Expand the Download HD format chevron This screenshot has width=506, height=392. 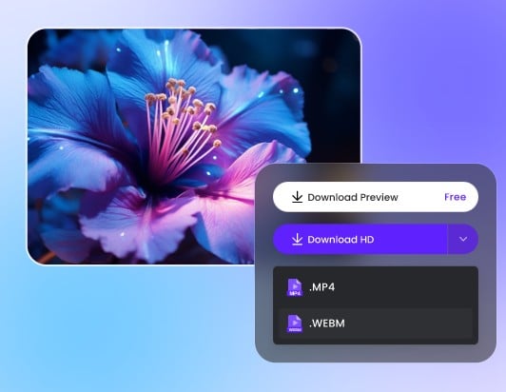click(x=463, y=239)
